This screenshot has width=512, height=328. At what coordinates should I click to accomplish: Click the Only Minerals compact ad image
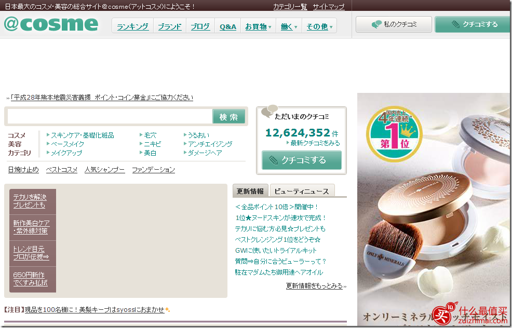pyautogui.click(x=434, y=209)
